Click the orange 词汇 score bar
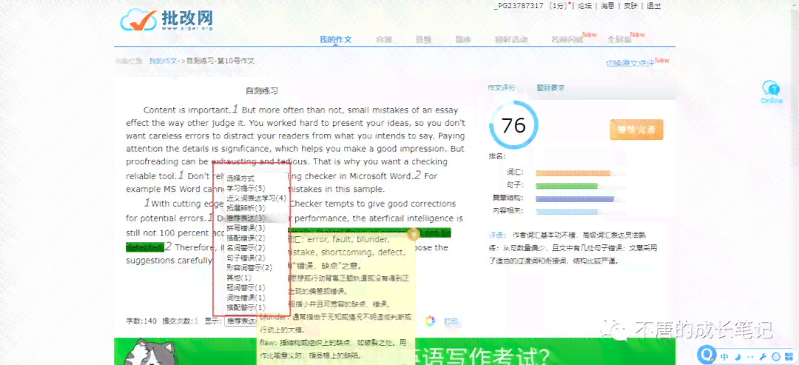The image size is (799, 365). pos(573,173)
